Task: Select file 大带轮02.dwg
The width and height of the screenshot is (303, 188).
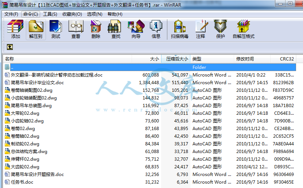Action: point(25,113)
